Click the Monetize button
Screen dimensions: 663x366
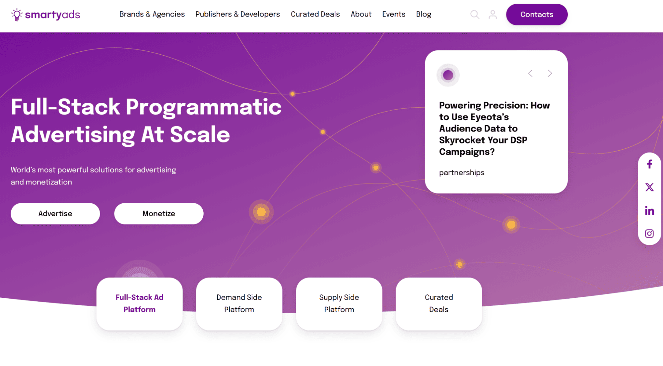point(159,214)
